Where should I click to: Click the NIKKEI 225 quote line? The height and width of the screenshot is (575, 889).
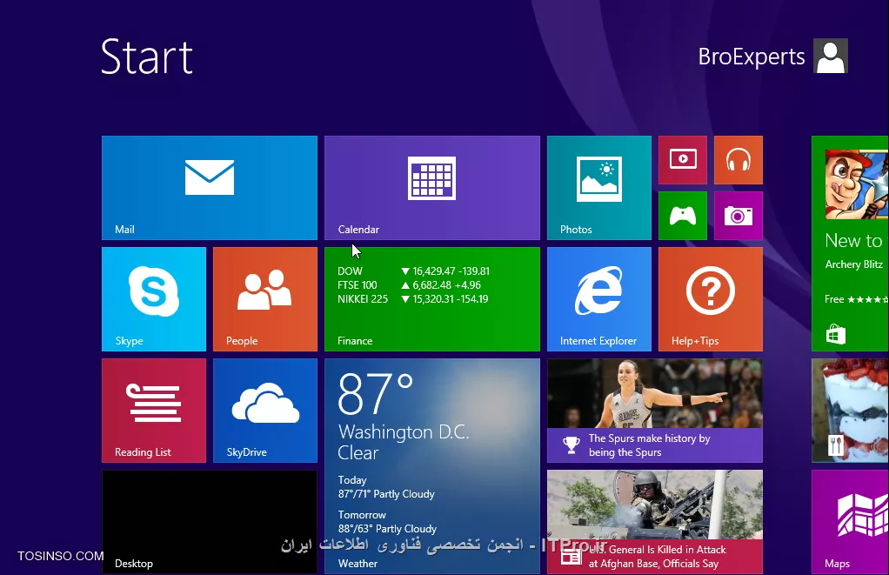pyautogui.click(x=412, y=299)
